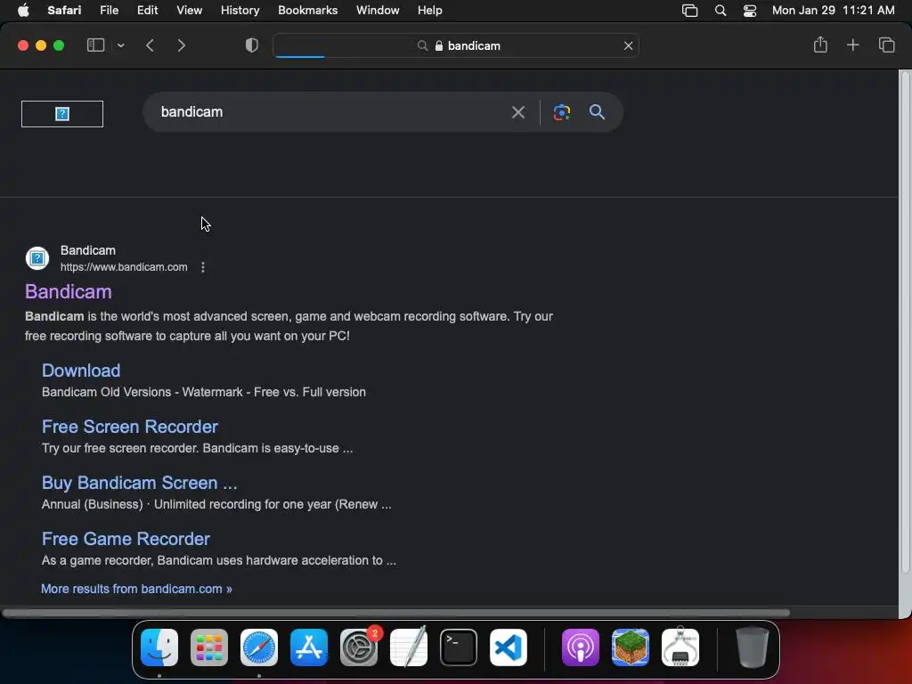Open the Help menu

(430, 10)
